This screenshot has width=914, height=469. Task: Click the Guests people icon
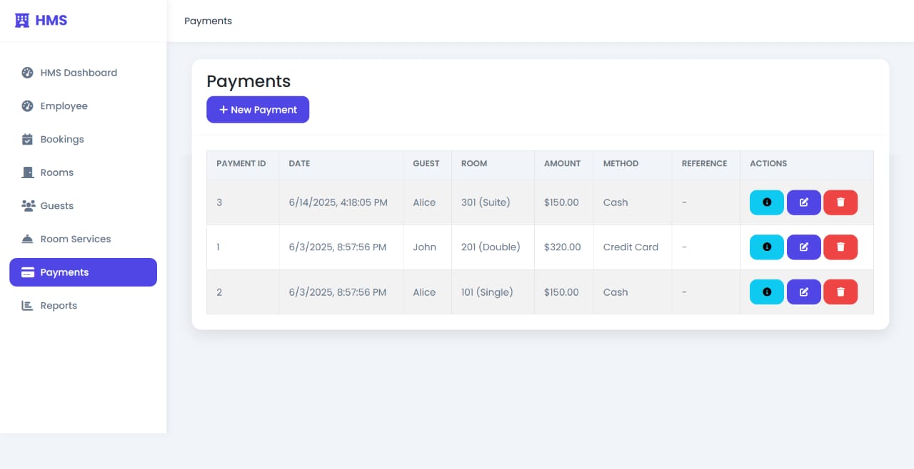click(28, 206)
